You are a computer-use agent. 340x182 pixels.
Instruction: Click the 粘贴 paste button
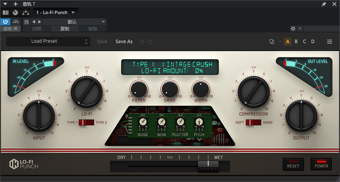click(x=93, y=29)
